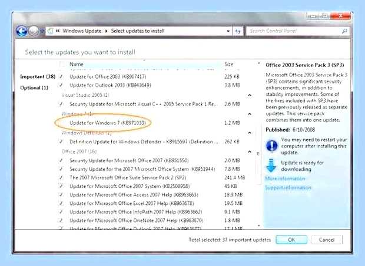Collapse the Visual Studio 2005 group chevron
The height and width of the screenshot is (266, 365).
click(x=250, y=95)
